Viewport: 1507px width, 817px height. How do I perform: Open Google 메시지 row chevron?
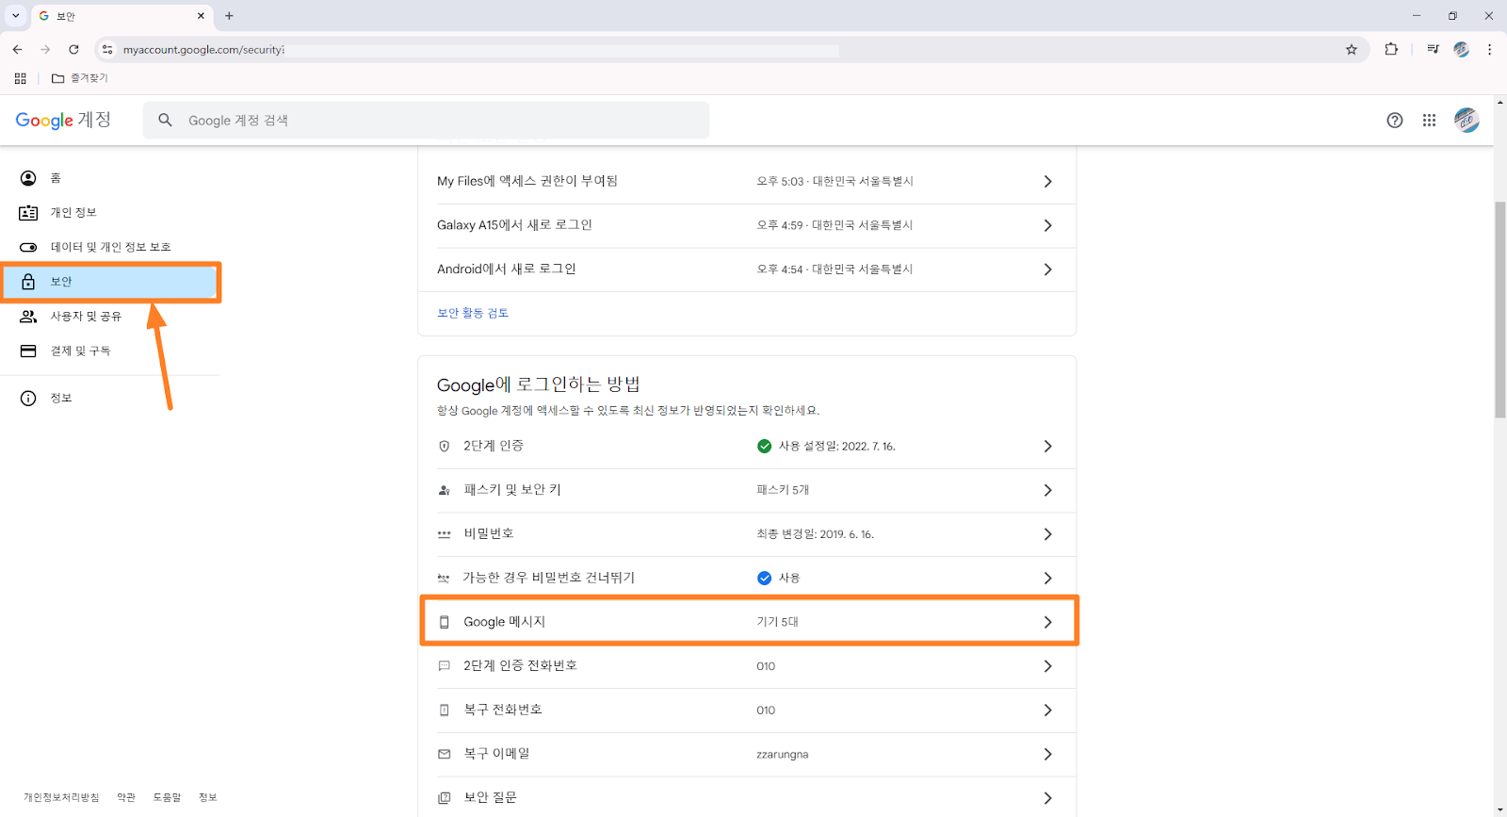tap(1047, 622)
